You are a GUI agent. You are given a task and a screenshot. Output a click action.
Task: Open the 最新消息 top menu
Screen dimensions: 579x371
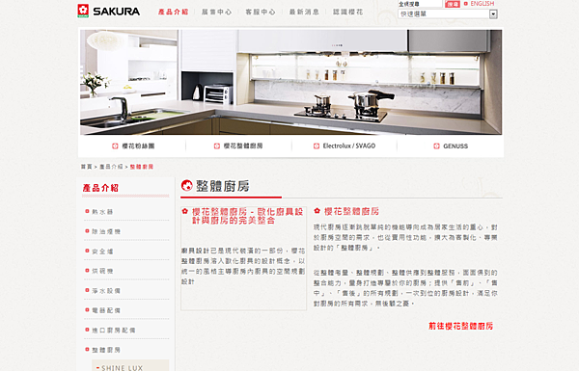(304, 12)
